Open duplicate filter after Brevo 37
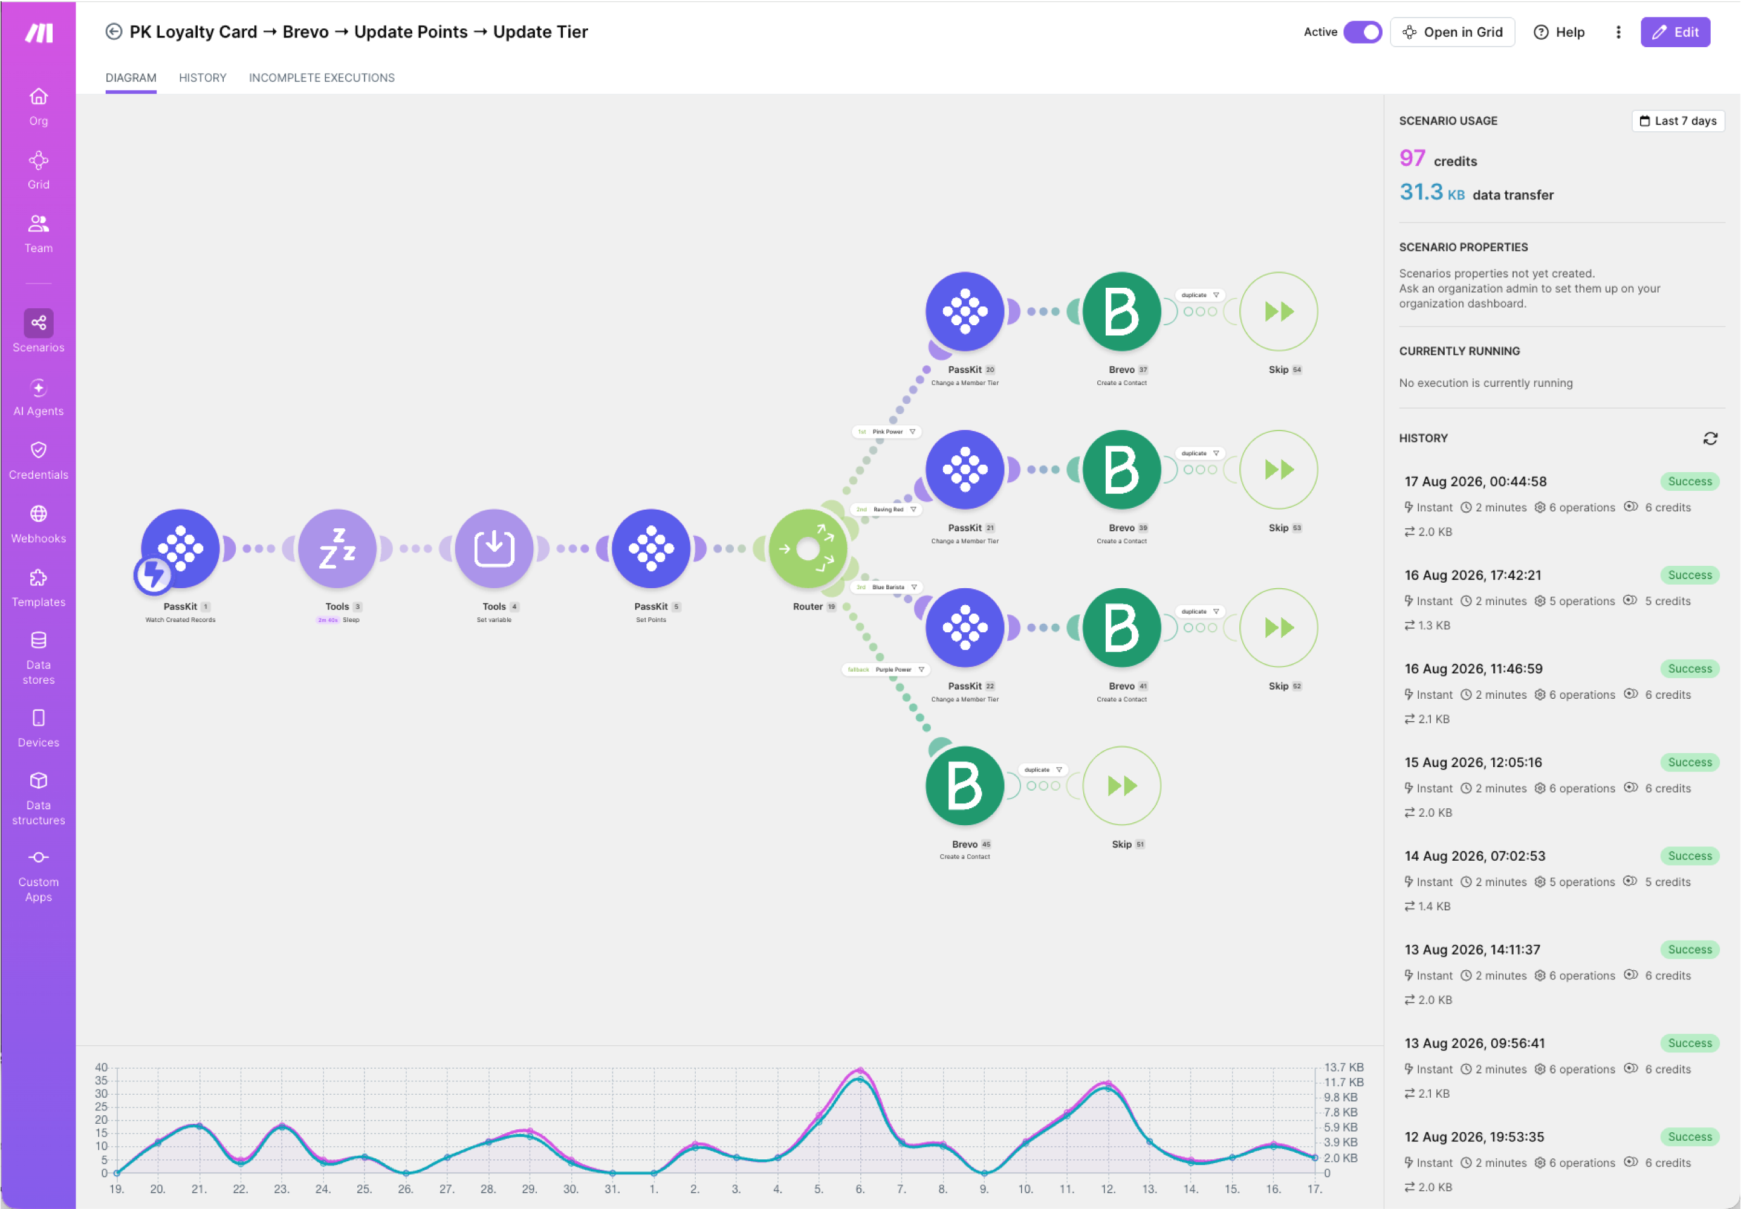Viewport: 1741px width, 1209px height. click(1200, 296)
